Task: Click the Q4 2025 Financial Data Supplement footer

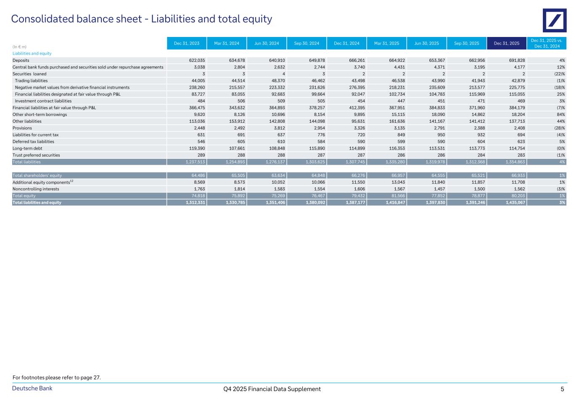Action: click(272, 389)
